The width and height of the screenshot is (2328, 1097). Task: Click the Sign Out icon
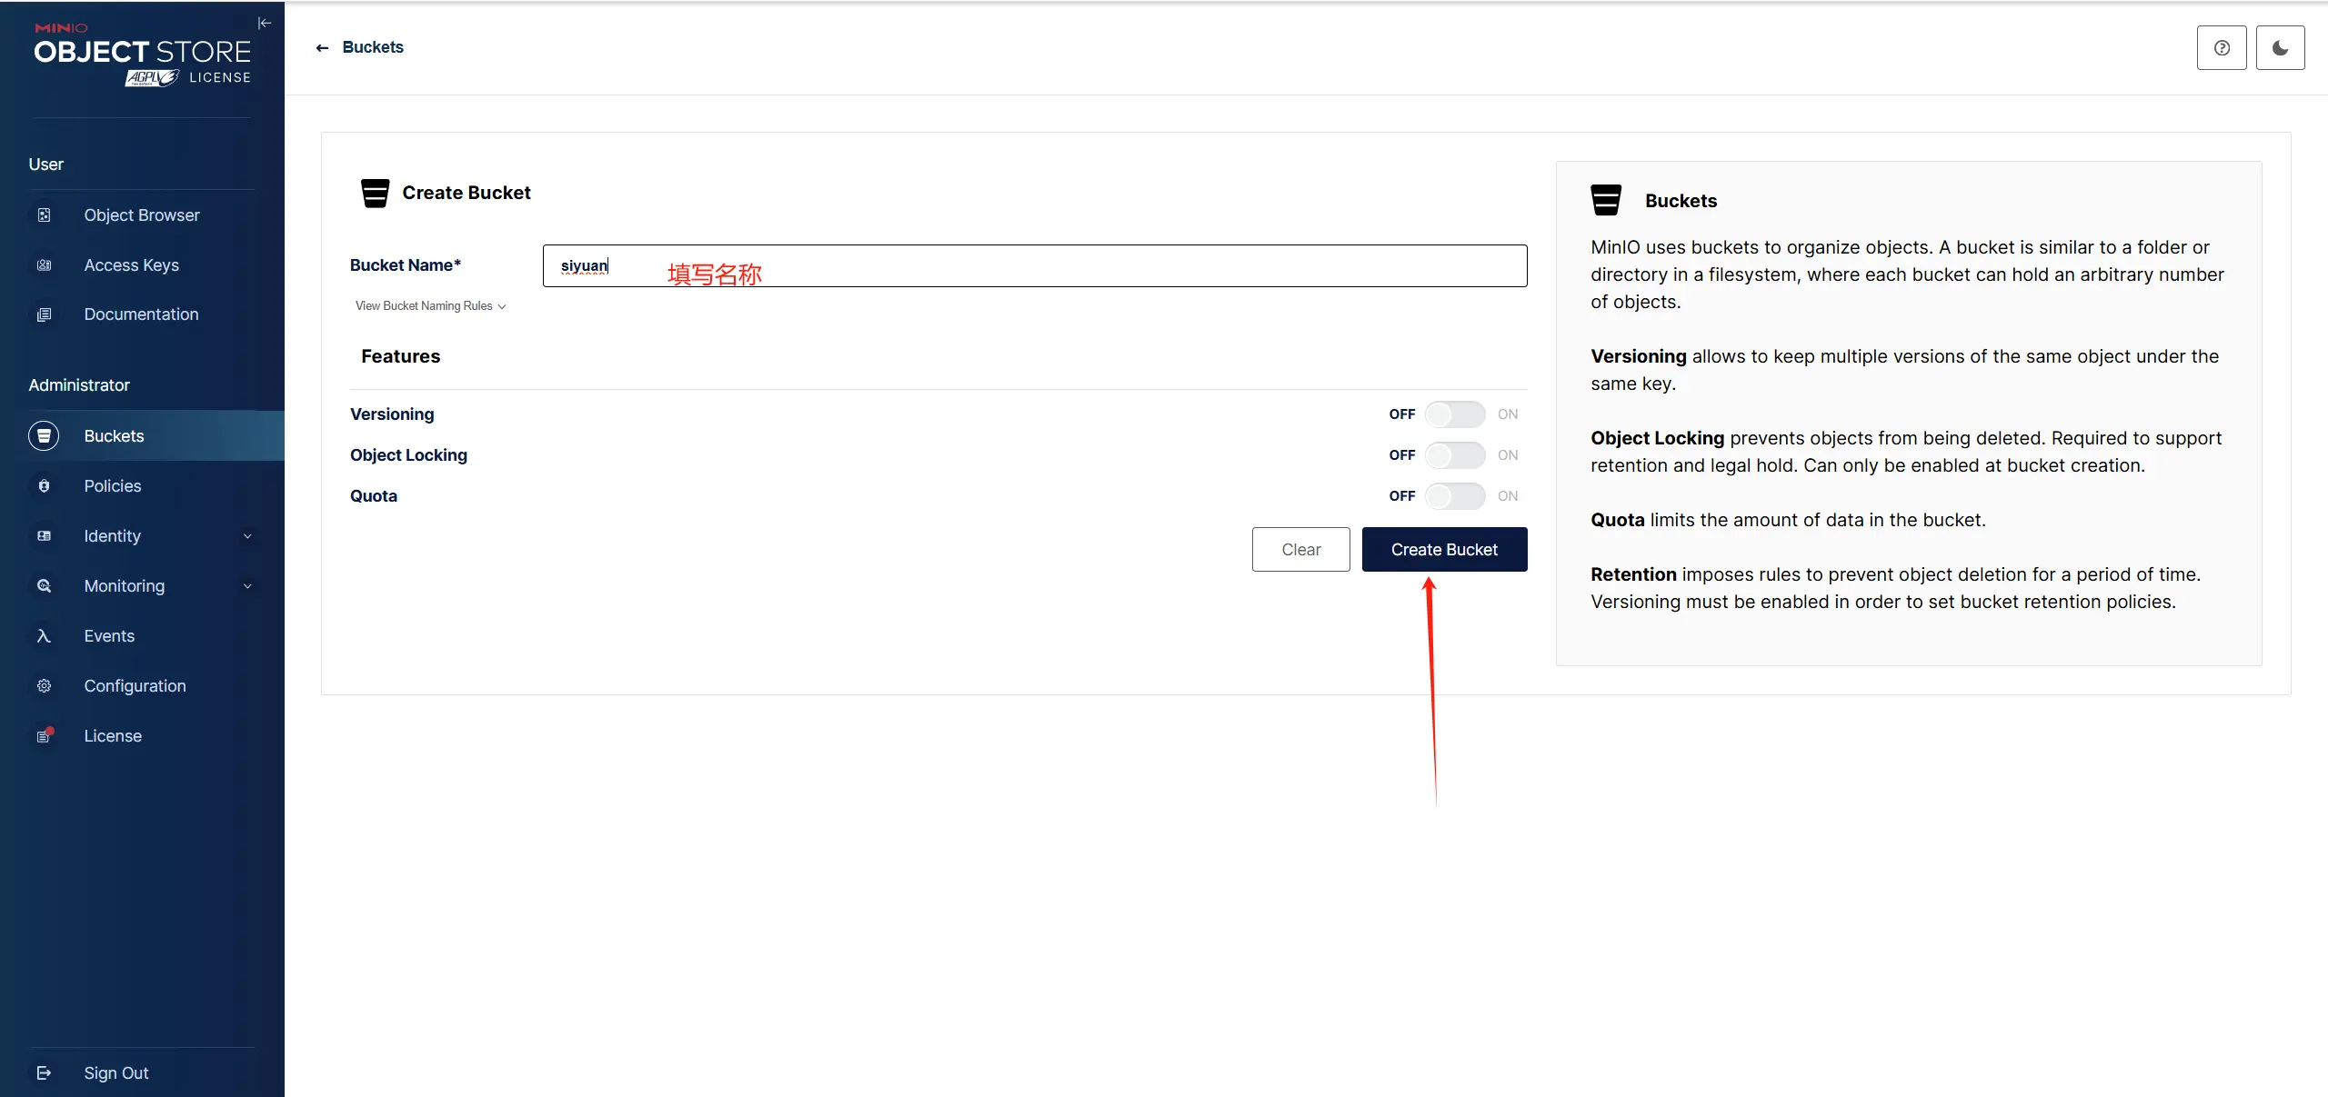pyautogui.click(x=44, y=1073)
